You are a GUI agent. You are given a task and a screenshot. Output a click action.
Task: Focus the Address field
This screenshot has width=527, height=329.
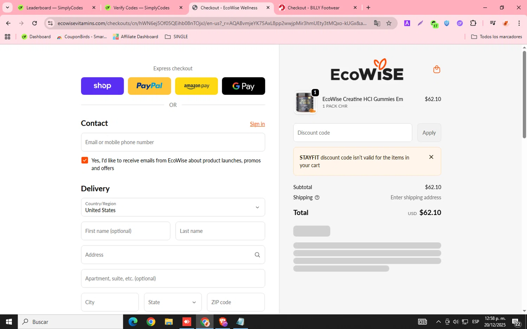(173, 255)
